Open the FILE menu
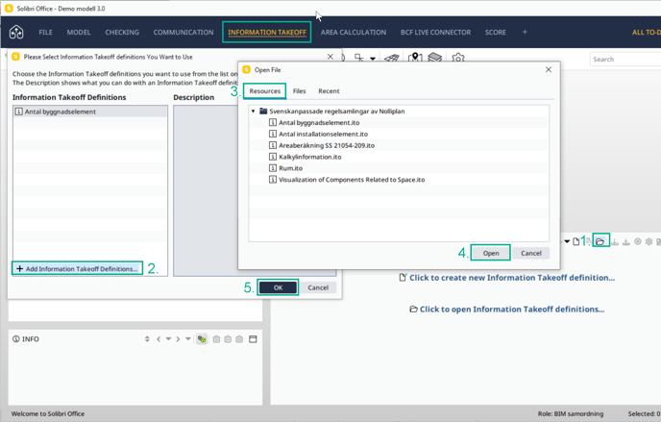Image resolution: width=661 pixels, height=422 pixels. [x=45, y=32]
